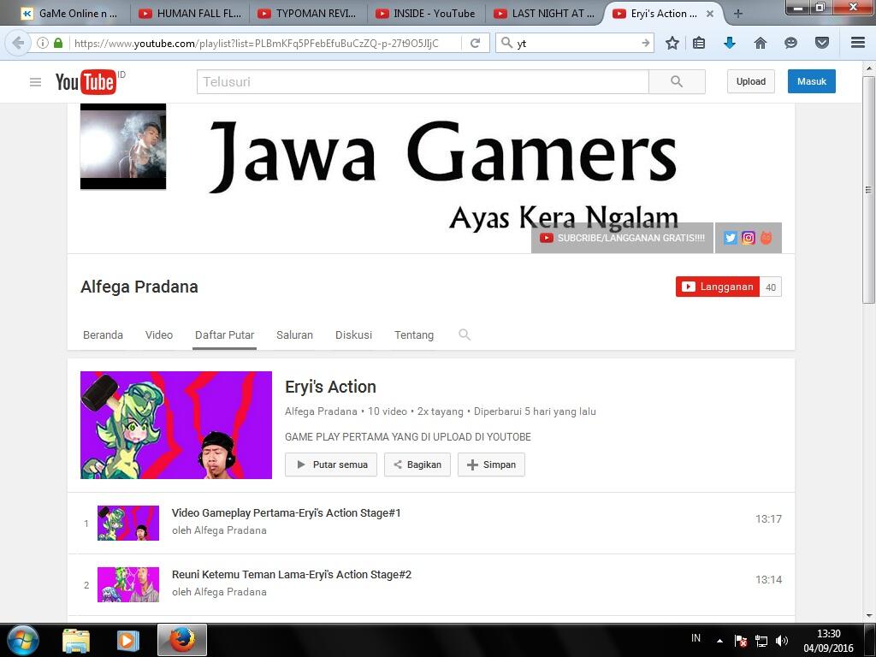Open the orange cat social link icon
The width and height of the screenshot is (876, 657).
click(x=766, y=238)
